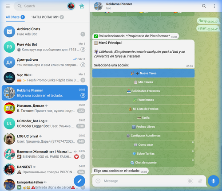The width and height of the screenshot is (222, 191).
Task: Click the Rol seleccionado message bubble
Action: click(x=135, y=36)
